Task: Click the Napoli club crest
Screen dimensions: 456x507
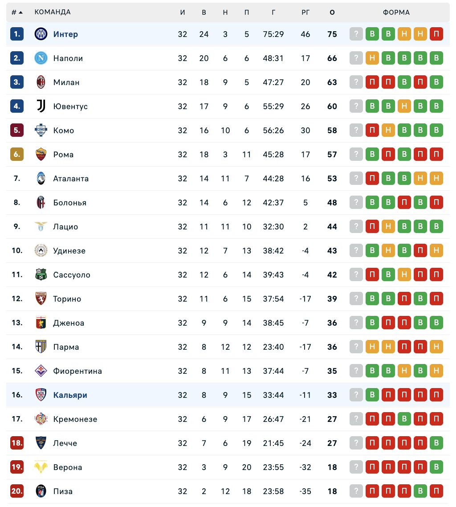Action: tap(41, 58)
